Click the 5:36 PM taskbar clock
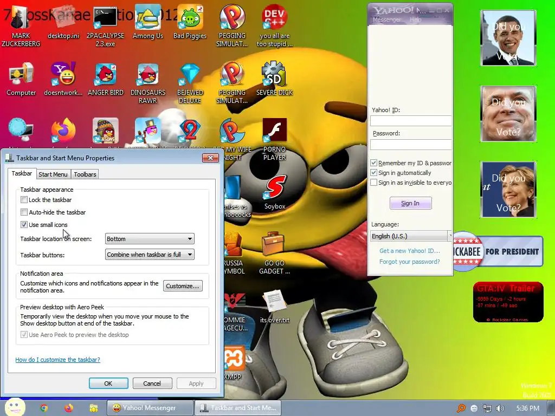This screenshot has width=555, height=416. pyautogui.click(x=527, y=408)
